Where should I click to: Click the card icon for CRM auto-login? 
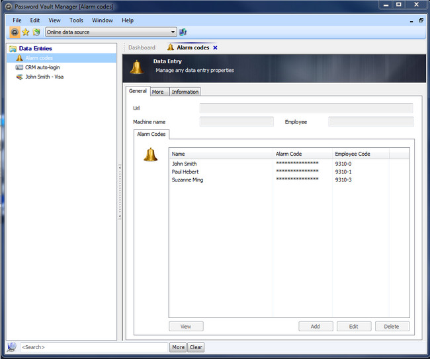tap(19, 67)
